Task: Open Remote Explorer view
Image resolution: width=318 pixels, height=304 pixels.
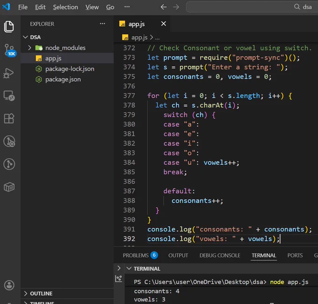Action: pyautogui.click(x=9, y=96)
